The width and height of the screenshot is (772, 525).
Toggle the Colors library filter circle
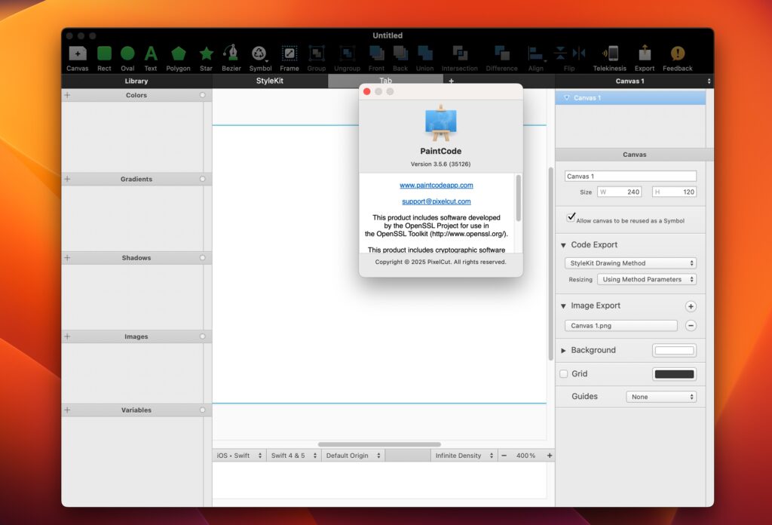tap(201, 95)
